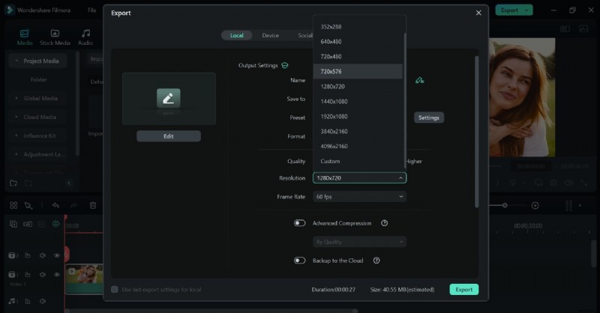Switch to the Device export tab
The width and height of the screenshot is (600, 313).
click(270, 35)
